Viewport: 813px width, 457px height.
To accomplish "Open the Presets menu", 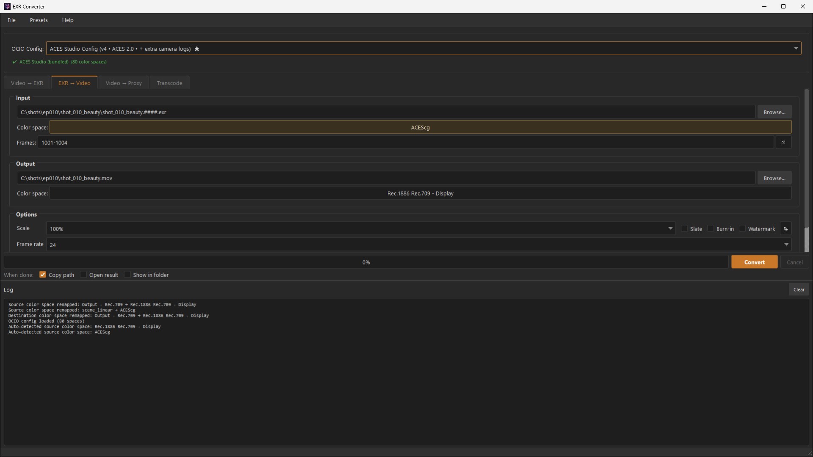I will coord(39,20).
